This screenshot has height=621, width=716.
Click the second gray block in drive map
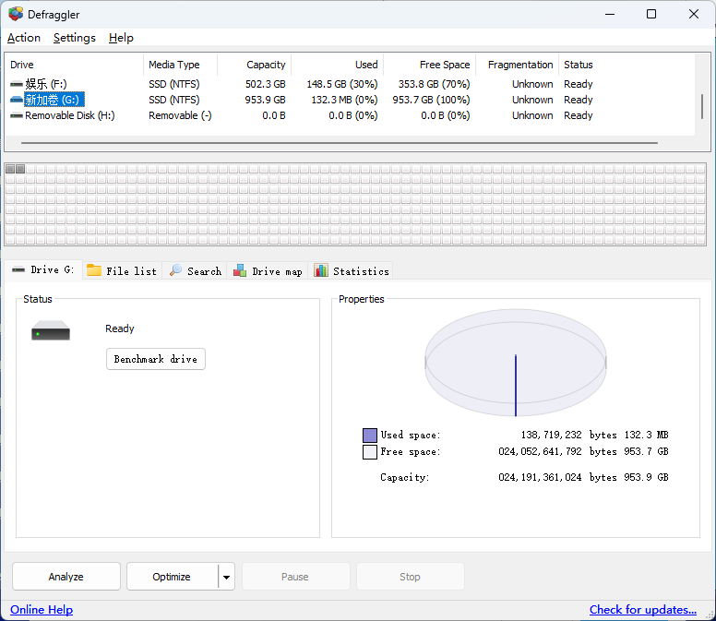(x=20, y=169)
